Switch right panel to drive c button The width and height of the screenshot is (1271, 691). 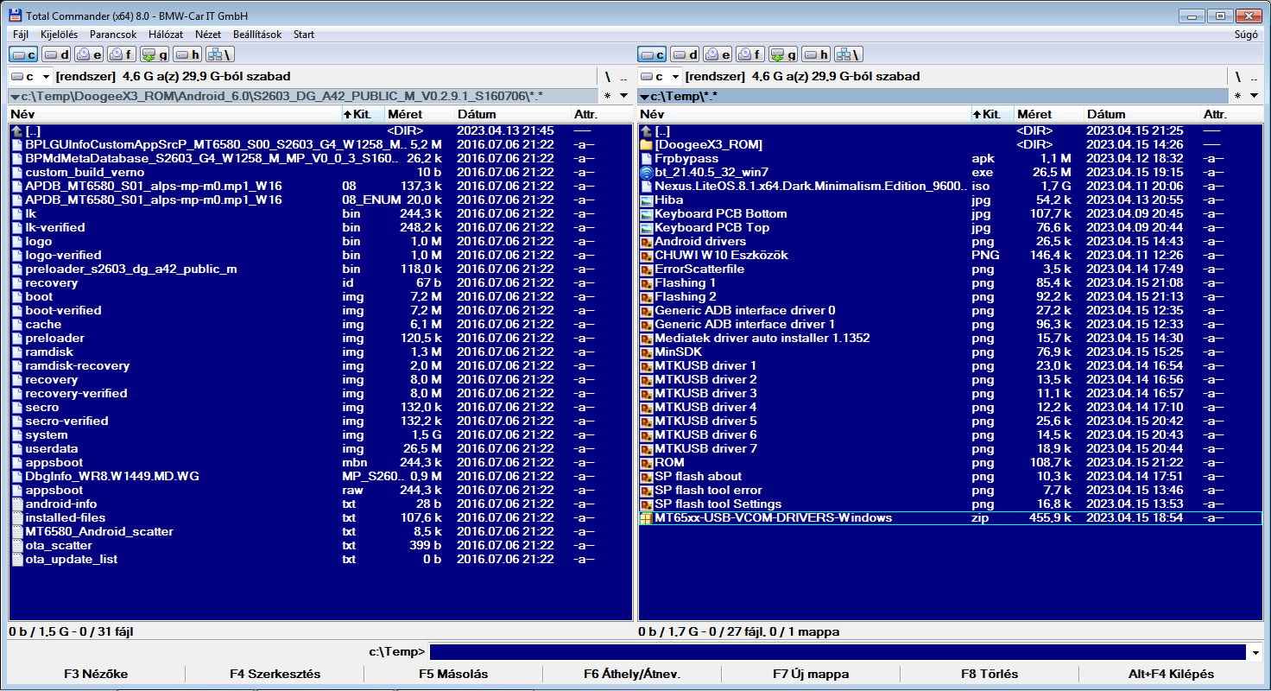[652, 54]
